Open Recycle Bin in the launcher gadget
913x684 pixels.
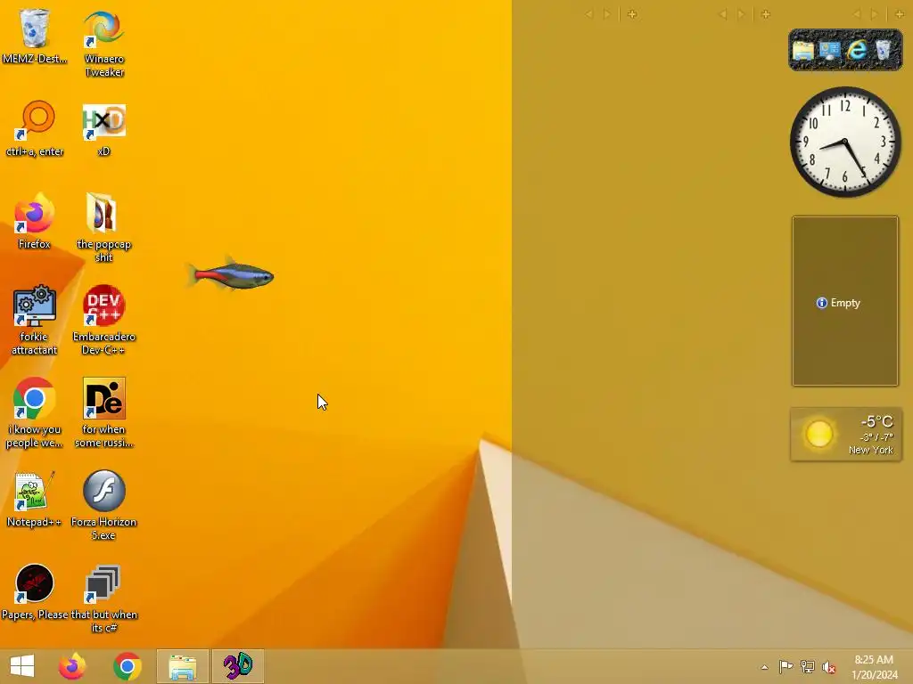click(x=884, y=51)
